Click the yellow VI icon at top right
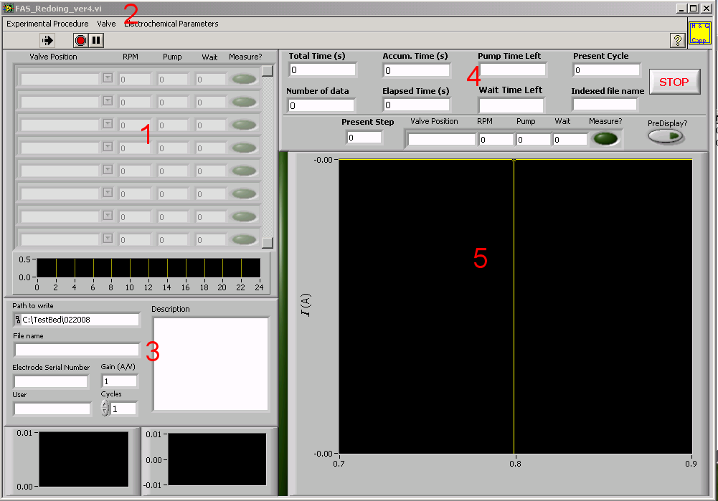This screenshot has height=501, width=718. click(x=699, y=33)
